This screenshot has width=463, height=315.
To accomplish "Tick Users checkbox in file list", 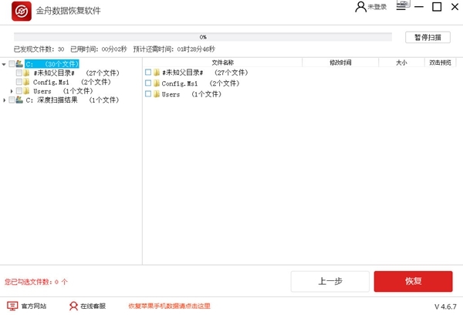I will (148, 94).
